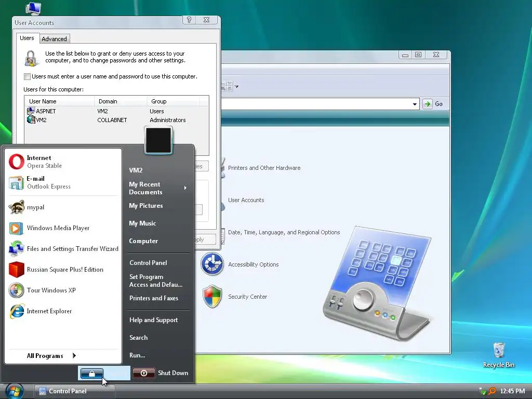Open Security Center link
Image resolution: width=532 pixels, height=399 pixels.
248,297
